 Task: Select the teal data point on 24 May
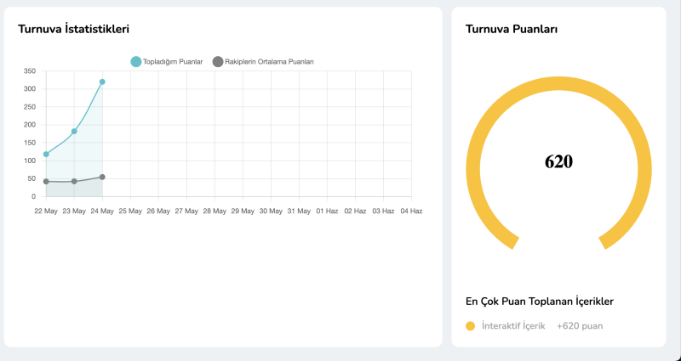point(102,82)
